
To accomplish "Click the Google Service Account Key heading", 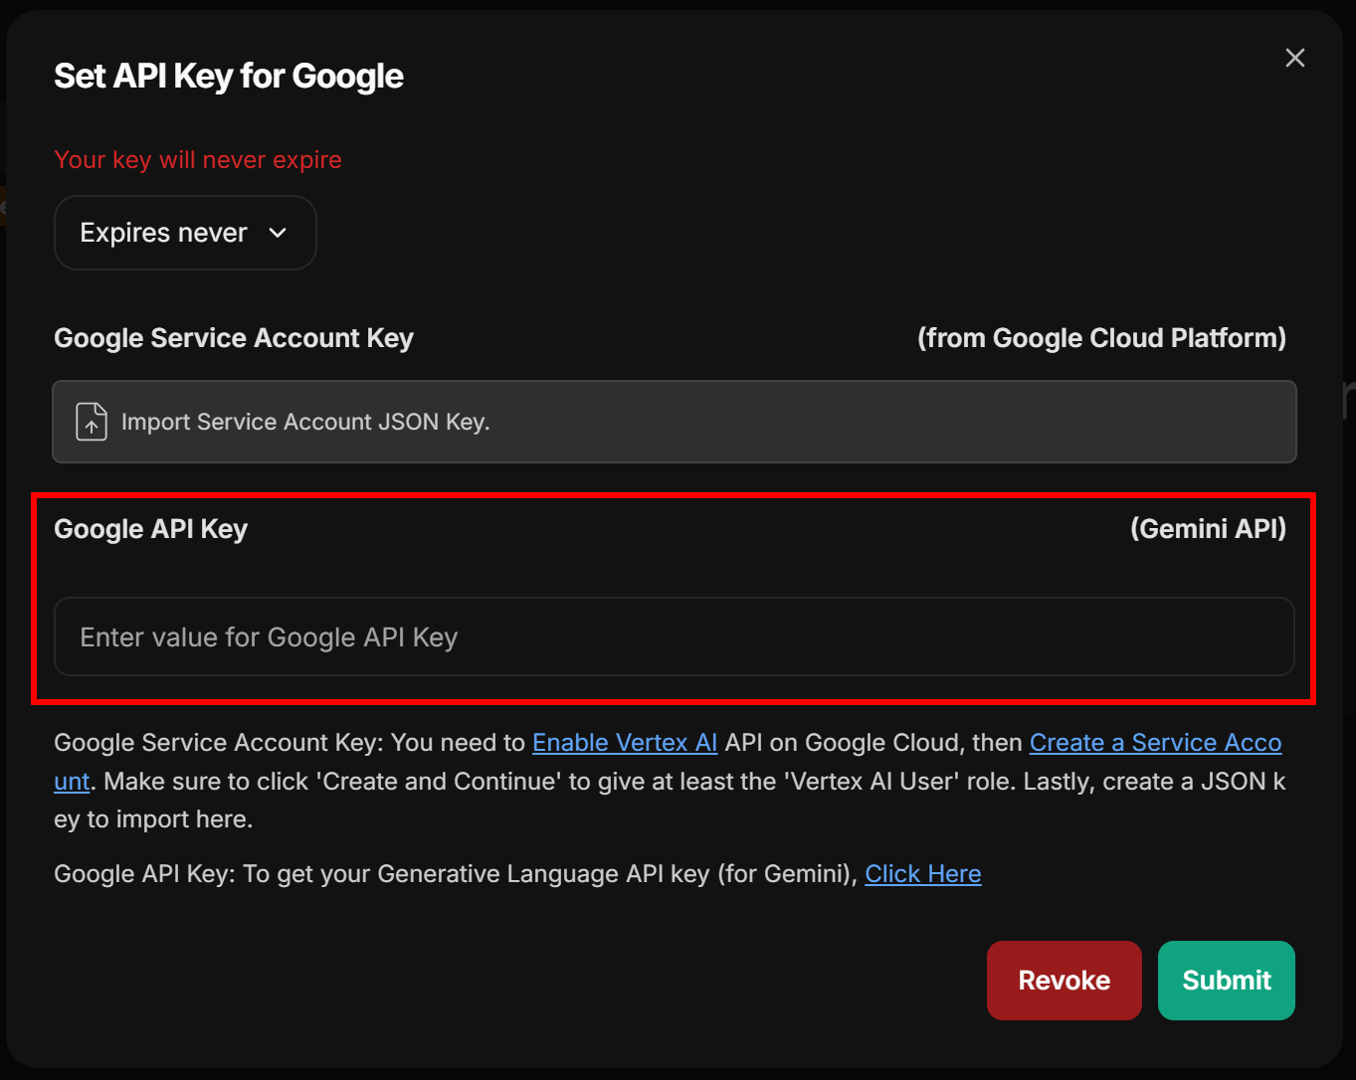I will click(x=234, y=338).
